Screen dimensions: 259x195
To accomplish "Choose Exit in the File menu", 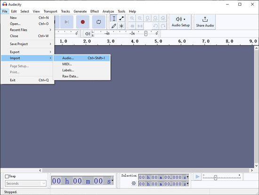I will pyautogui.click(x=27, y=80).
